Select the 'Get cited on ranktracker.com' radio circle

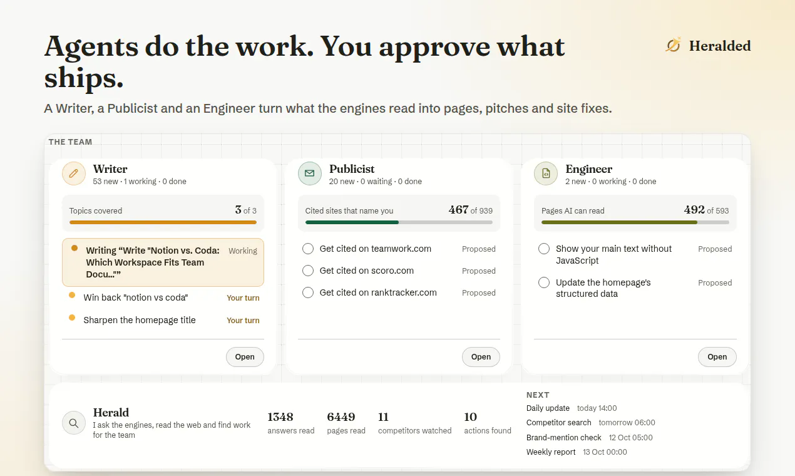pos(308,292)
